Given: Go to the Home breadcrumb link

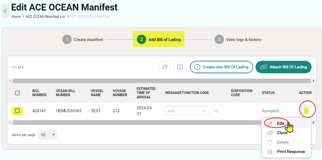Looking at the screenshot, I should point(16,17).
